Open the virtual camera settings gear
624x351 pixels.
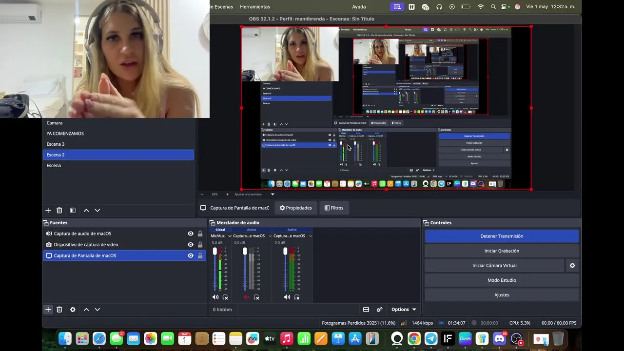tap(572, 266)
